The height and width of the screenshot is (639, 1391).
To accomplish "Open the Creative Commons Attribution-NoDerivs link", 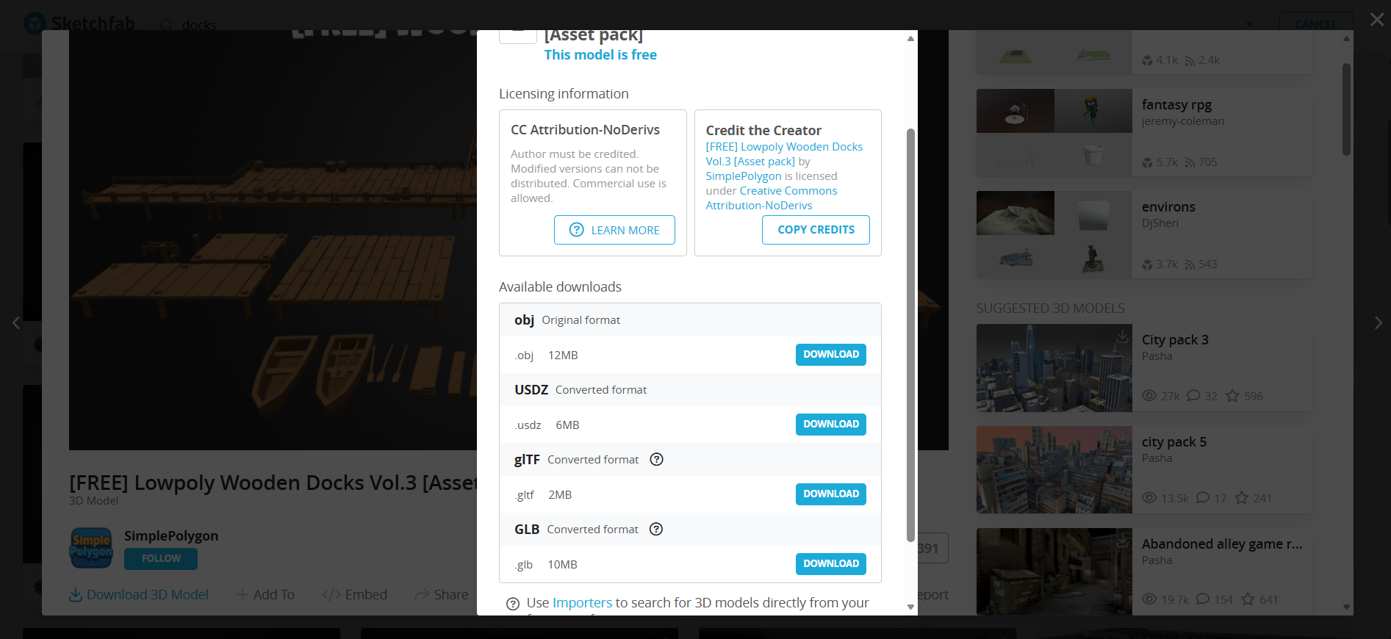I will 772,198.
